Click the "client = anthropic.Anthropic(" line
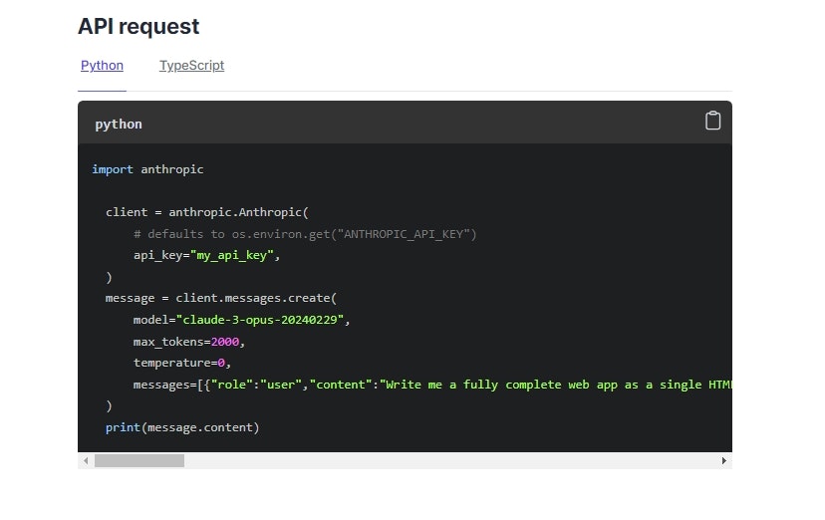The width and height of the screenshot is (825, 520). coord(207,212)
